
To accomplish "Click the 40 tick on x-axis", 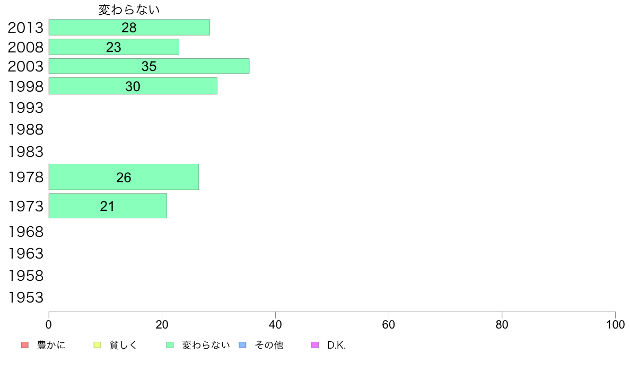I will click(x=275, y=324).
